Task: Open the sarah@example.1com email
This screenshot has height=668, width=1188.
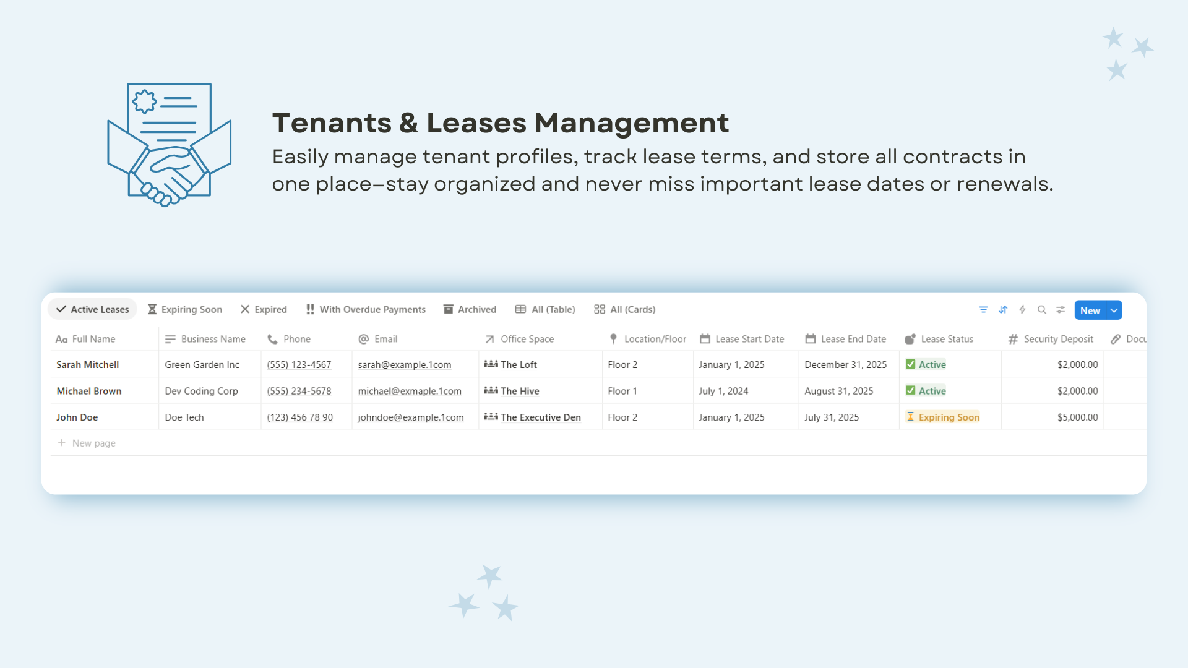Action: [x=405, y=365]
